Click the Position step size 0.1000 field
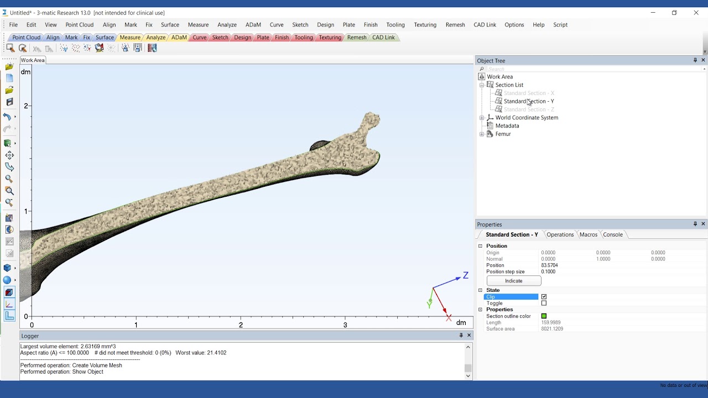This screenshot has width=708, height=398. 623,272
